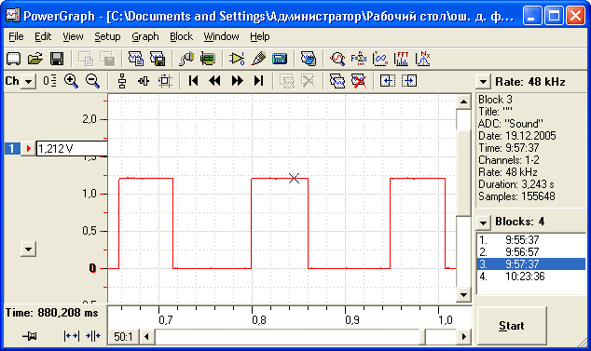Image resolution: width=591 pixels, height=351 pixels.
Task: Open the Nx histogram distribution icon
Action: 422,59
